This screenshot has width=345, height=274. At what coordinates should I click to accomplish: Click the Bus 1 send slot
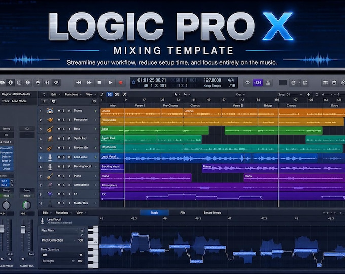(5, 181)
